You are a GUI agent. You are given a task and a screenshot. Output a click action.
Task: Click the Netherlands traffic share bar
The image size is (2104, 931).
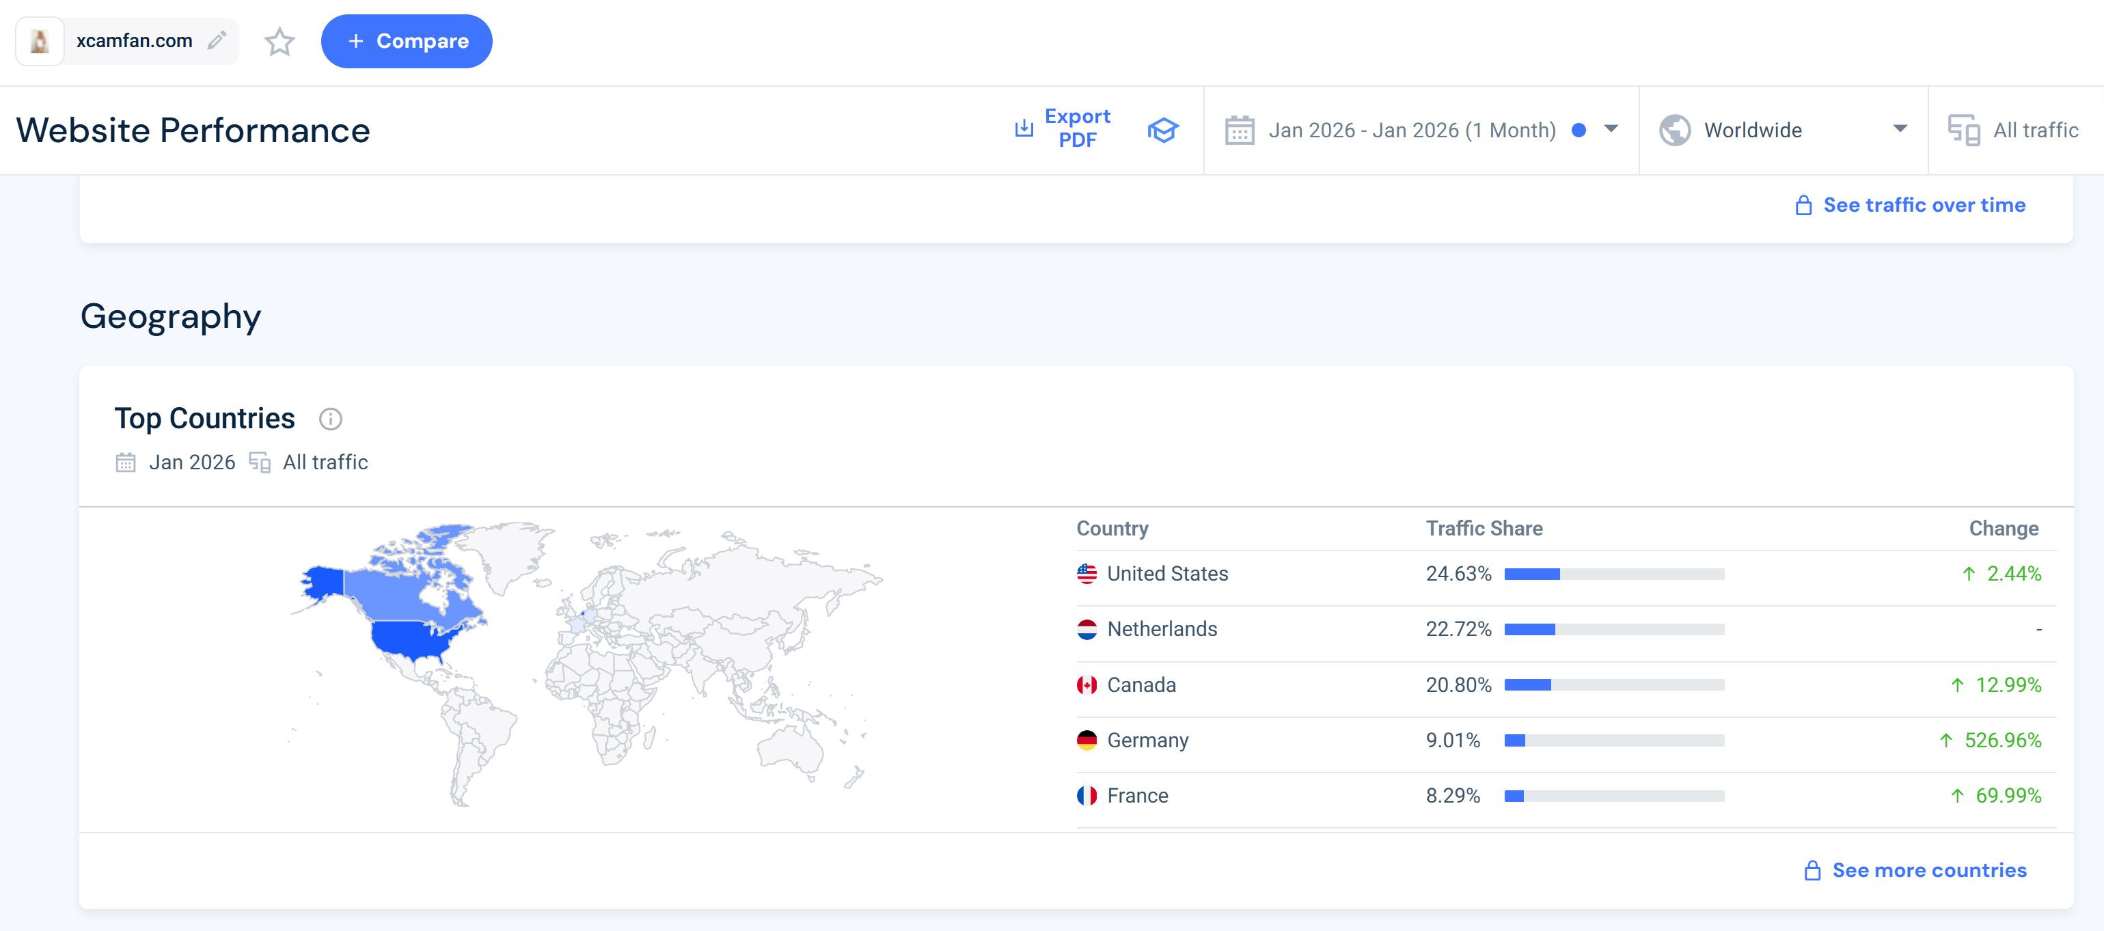1613,629
